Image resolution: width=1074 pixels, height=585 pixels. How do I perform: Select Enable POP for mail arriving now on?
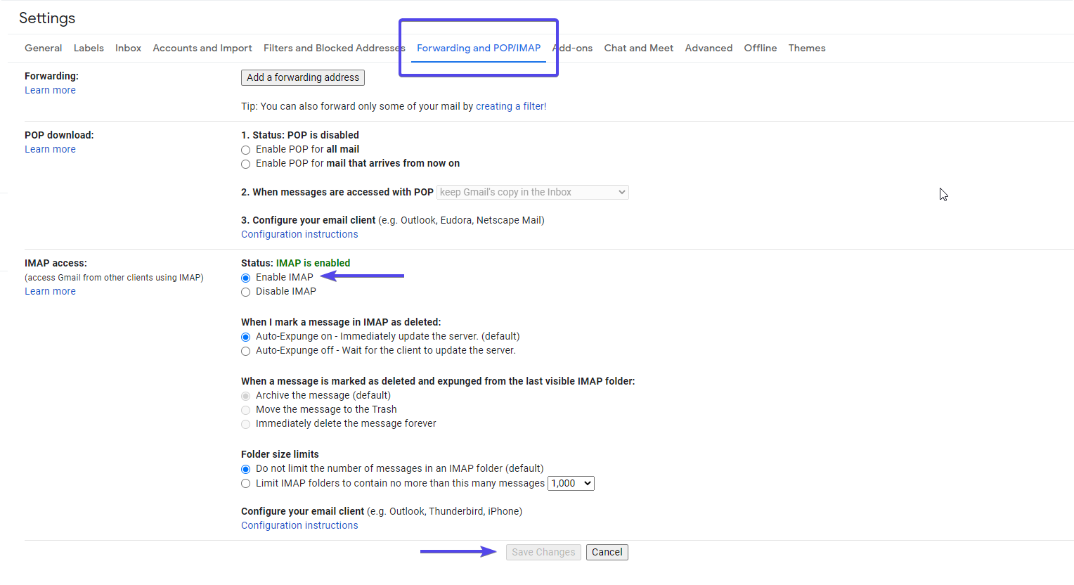[245, 164]
